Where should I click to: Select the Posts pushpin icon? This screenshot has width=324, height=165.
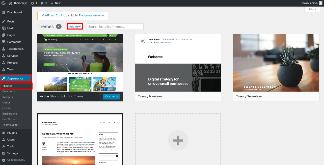(4, 21)
